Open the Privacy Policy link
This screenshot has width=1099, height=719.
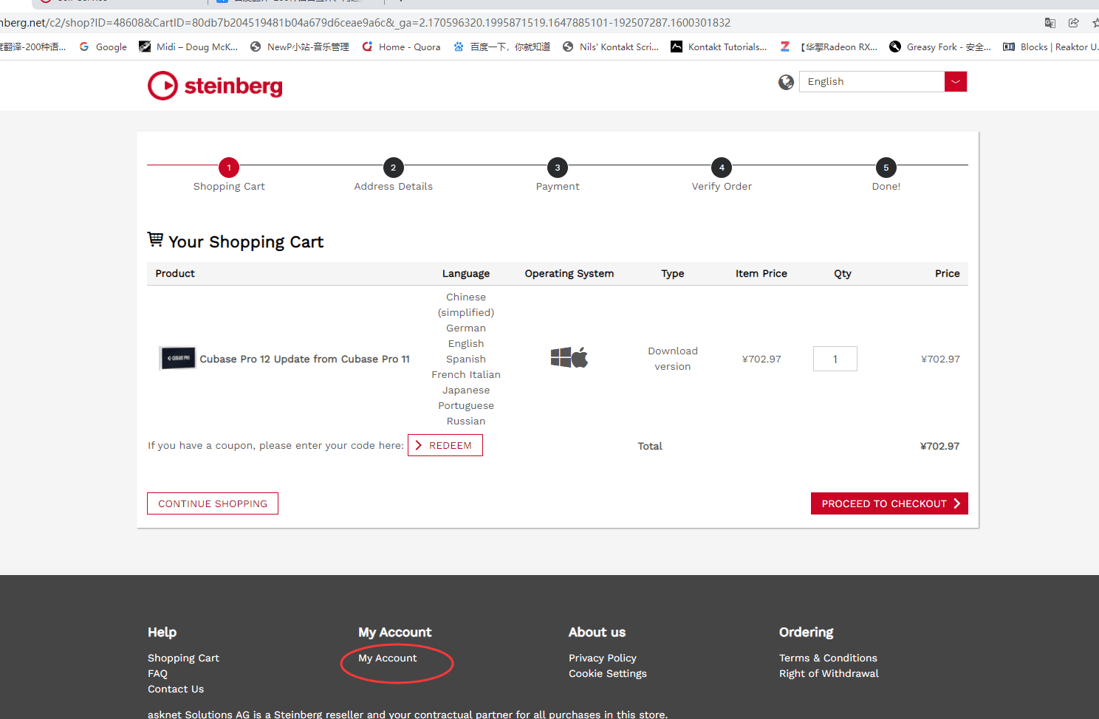(x=603, y=658)
